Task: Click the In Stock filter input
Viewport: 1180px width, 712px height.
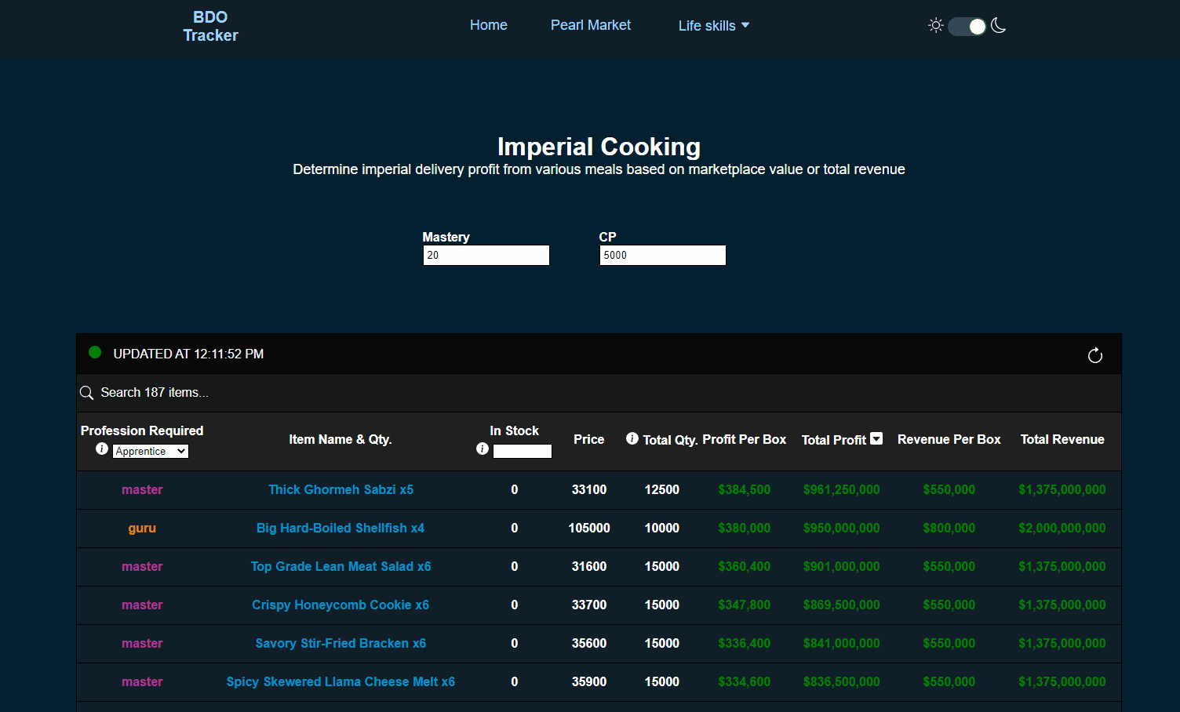Action: [523, 451]
